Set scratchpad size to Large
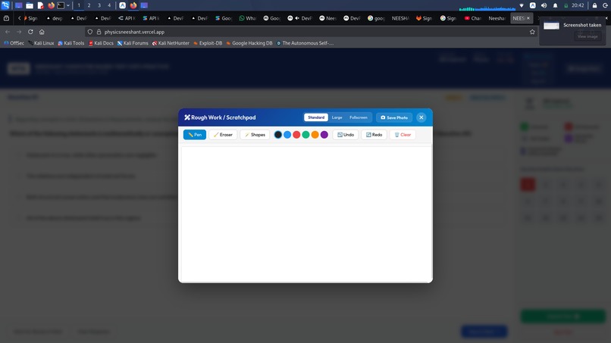The height and width of the screenshot is (343, 611). click(x=337, y=117)
